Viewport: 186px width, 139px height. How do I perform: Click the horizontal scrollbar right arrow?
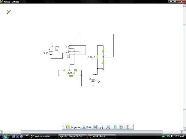pyautogui.click(x=181, y=132)
